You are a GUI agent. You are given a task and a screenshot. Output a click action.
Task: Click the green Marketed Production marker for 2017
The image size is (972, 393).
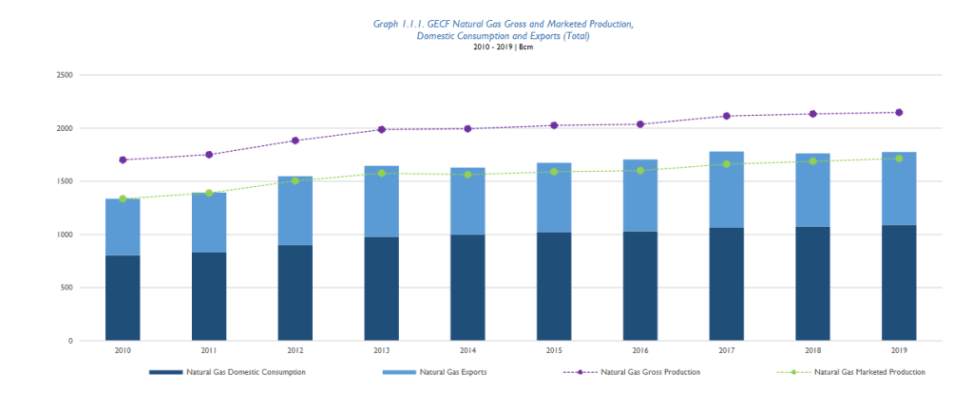tap(726, 164)
